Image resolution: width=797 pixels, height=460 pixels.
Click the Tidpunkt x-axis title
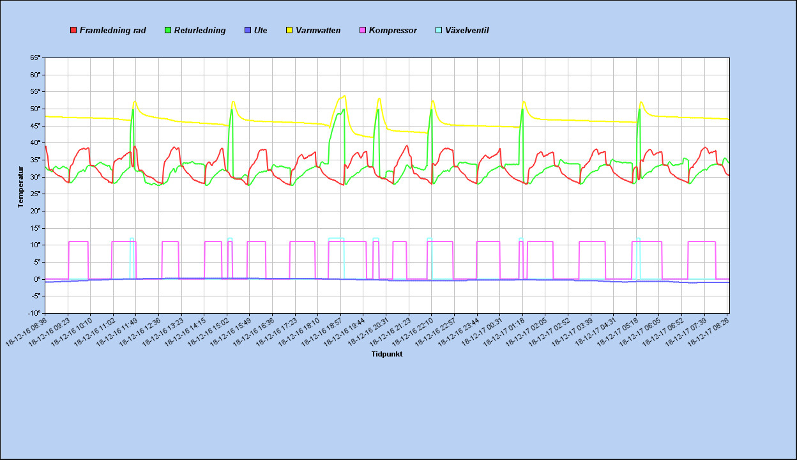click(387, 354)
